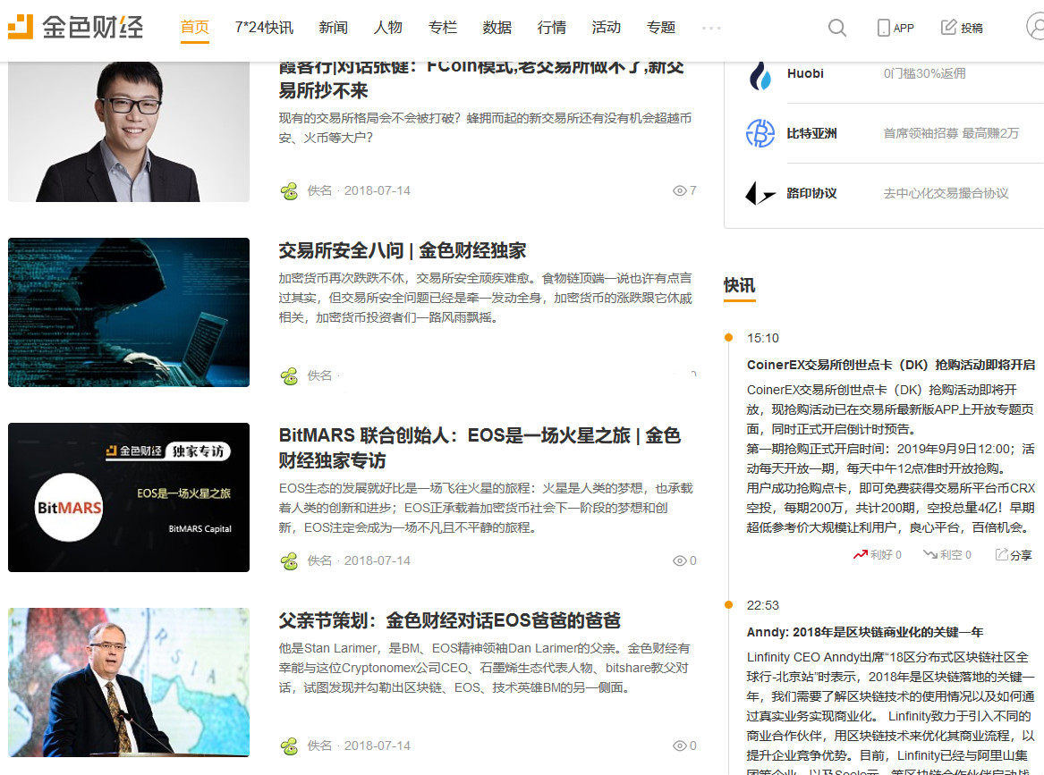Click the 15:10 news timestamp

tap(762, 338)
